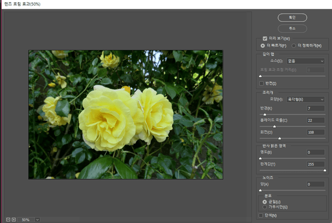Click the zoom out minus icon
332x223 pixels.
8,220
